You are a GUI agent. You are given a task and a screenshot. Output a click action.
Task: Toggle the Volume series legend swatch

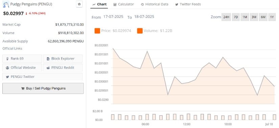140,31
